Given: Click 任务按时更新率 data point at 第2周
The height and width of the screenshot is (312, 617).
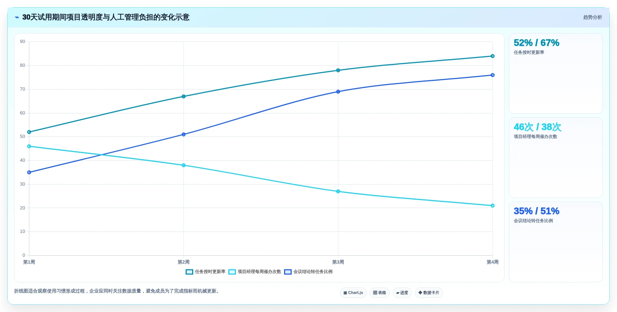Looking at the screenshot, I should (183, 96).
